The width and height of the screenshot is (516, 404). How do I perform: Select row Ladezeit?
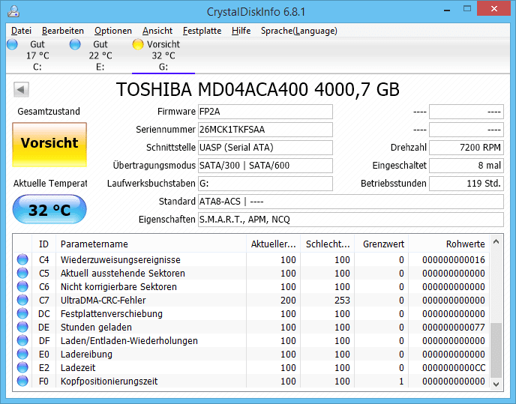(x=251, y=367)
